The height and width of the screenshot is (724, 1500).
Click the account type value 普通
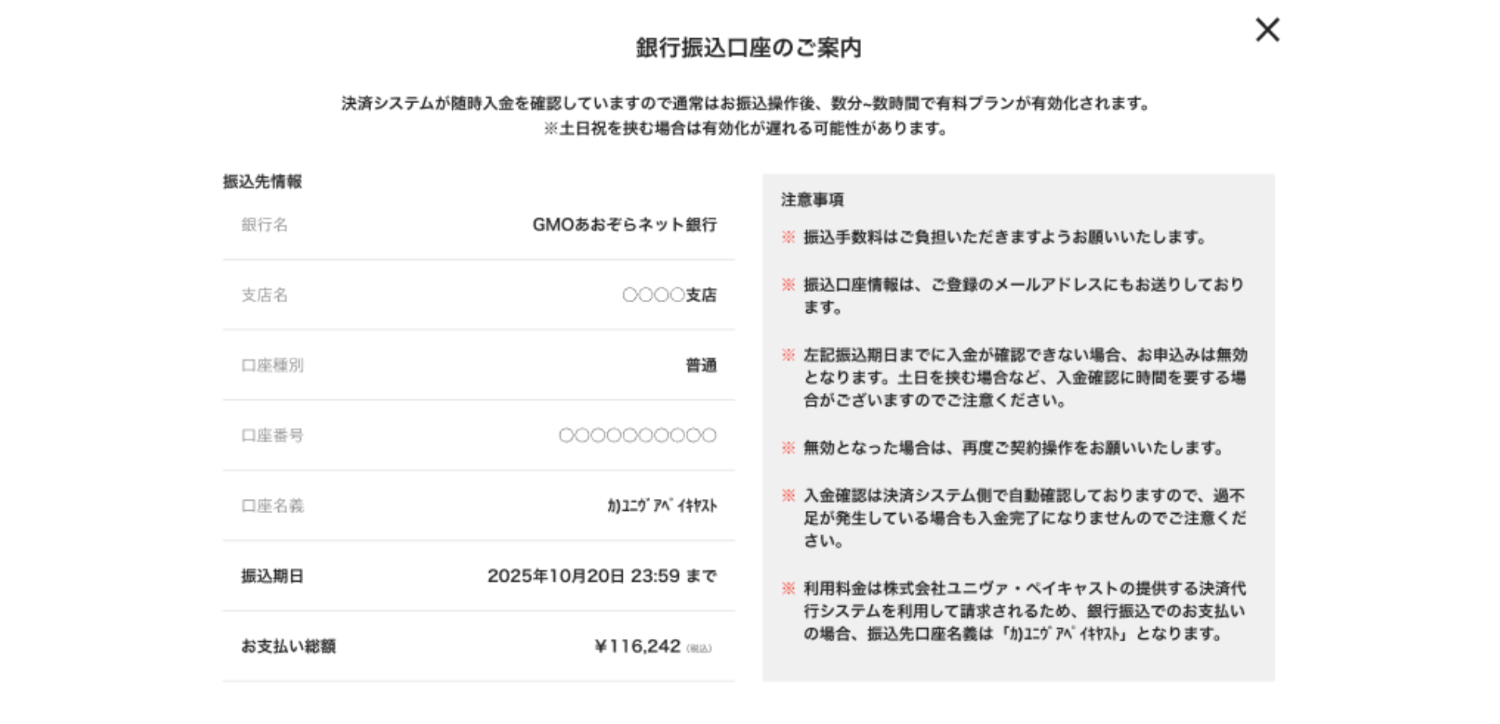click(701, 366)
